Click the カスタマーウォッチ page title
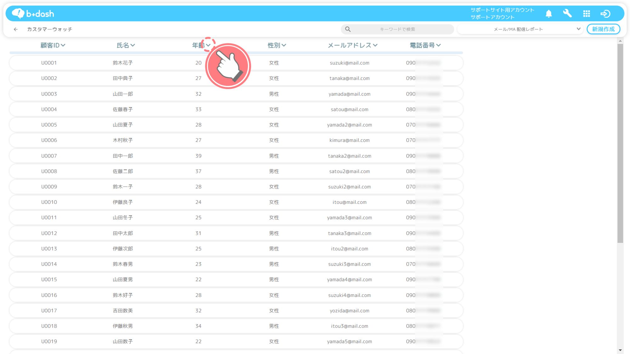Screen dimensions: 630x354 [x=49, y=29]
